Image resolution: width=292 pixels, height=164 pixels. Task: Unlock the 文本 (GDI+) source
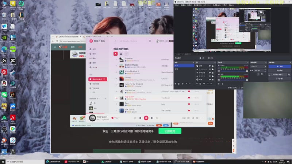(x=213, y=69)
